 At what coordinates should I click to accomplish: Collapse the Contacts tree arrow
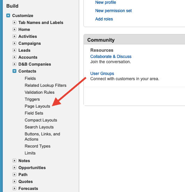15,71
